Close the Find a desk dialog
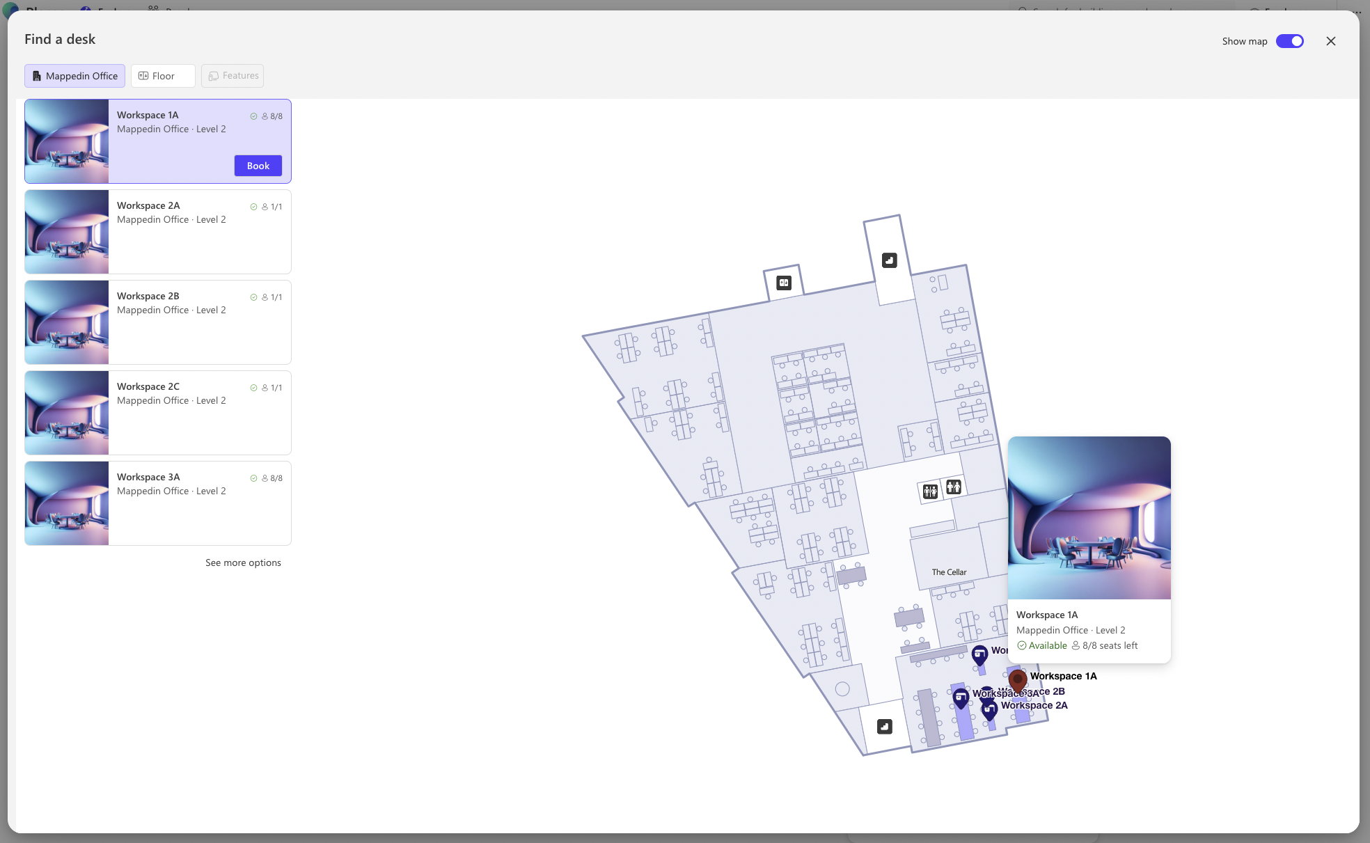 pyautogui.click(x=1330, y=41)
